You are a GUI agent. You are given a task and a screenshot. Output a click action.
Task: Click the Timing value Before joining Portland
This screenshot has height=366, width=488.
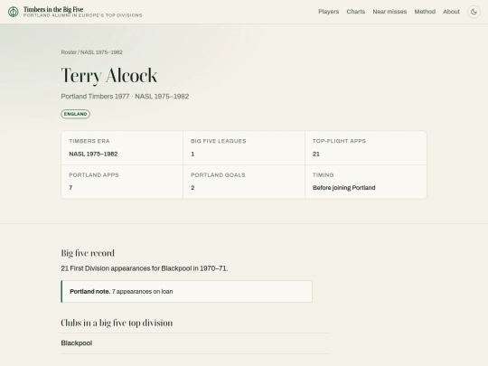click(x=344, y=188)
